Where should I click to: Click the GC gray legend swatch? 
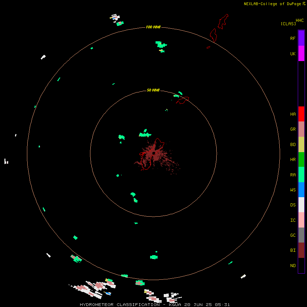pos(301,235)
